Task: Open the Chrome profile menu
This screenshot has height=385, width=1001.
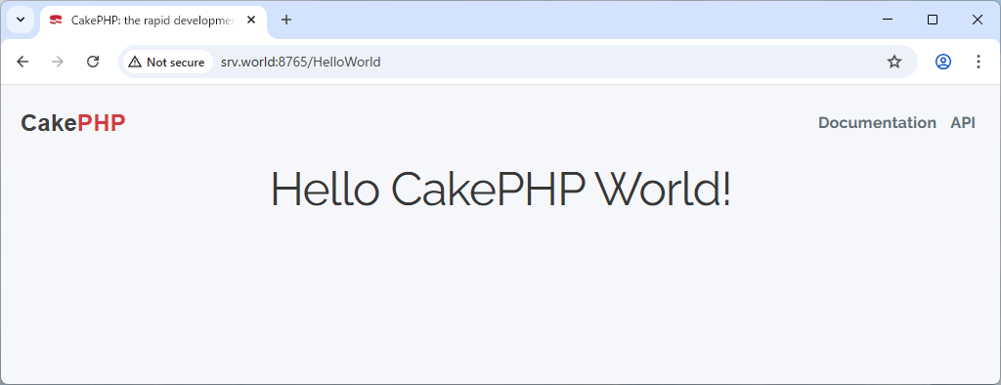Action: [x=943, y=62]
